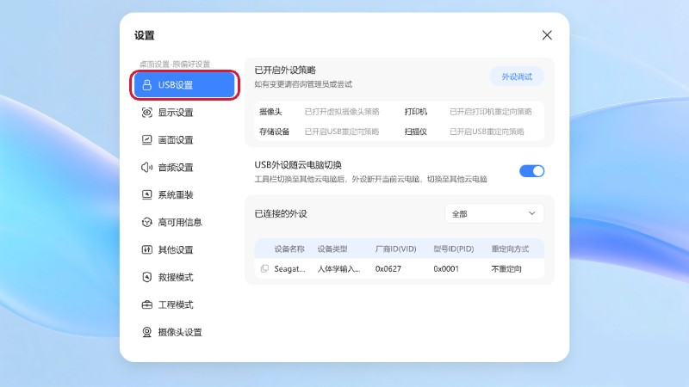Click the 画面设置 picture icon

coord(146,140)
